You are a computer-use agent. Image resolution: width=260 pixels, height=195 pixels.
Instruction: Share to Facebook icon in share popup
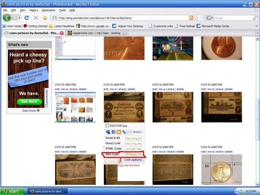(113, 132)
